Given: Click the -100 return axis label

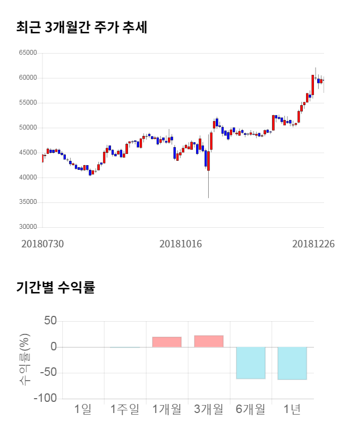Looking at the screenshot, I should point(46,398).
